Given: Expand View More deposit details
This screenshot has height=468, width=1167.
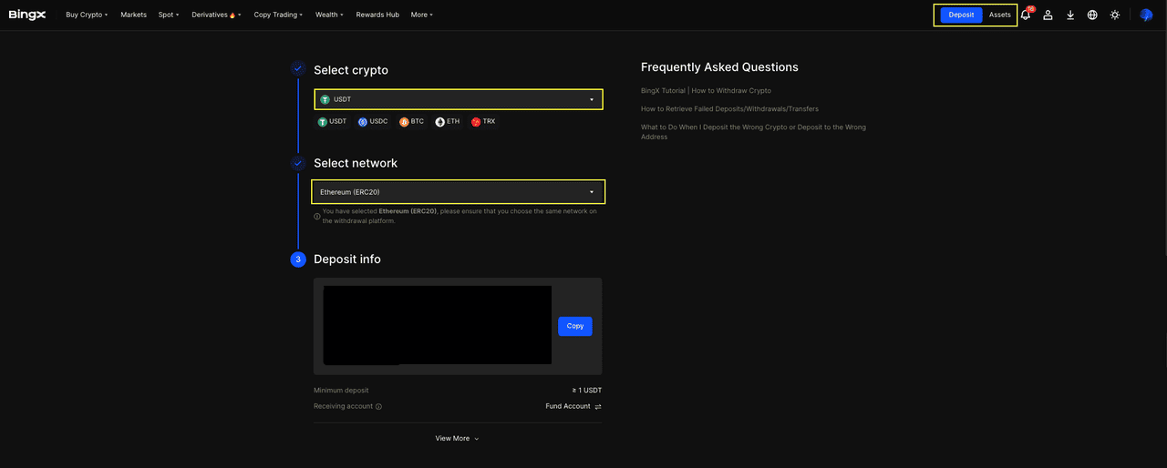Looking at the screenshot, I should click(x=457, y=439).
